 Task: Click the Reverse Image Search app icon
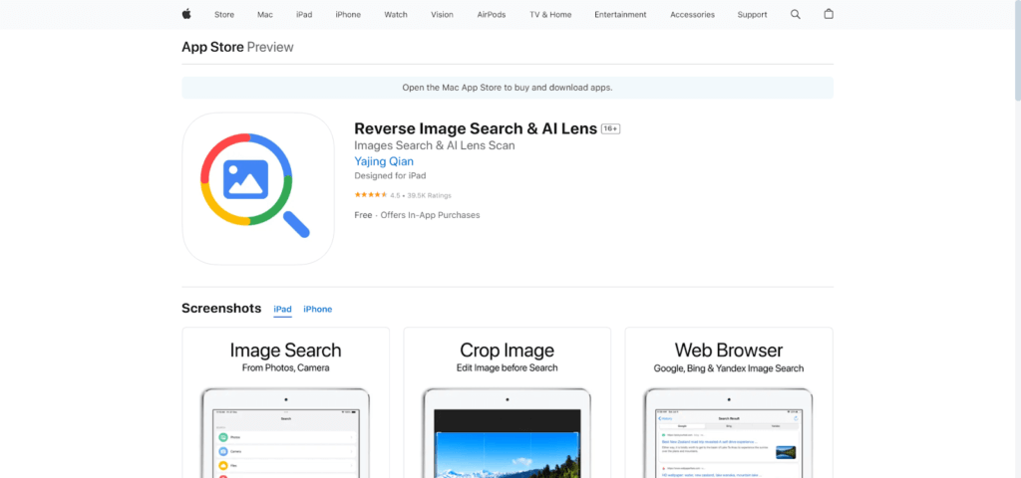(x=257, y=188)
